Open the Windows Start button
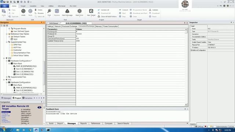The image size is (235, 132). tap(3, 130)
